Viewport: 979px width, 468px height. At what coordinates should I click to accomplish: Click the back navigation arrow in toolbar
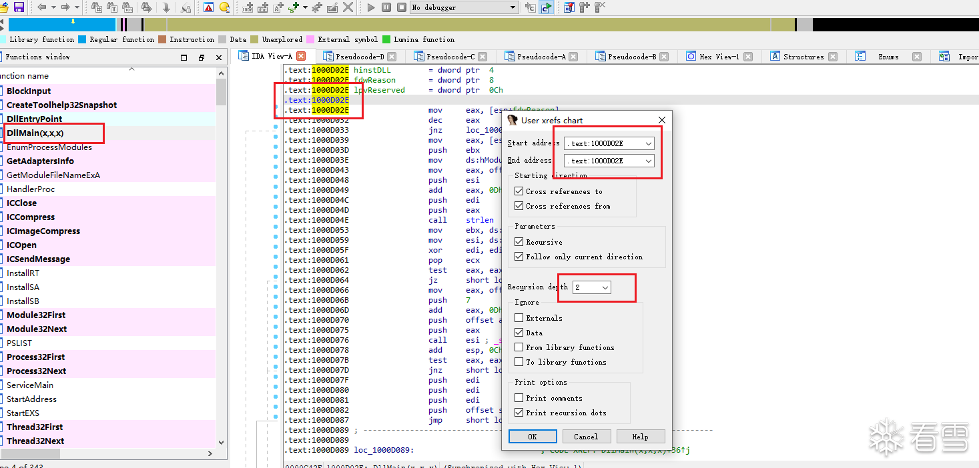[41, 7]
